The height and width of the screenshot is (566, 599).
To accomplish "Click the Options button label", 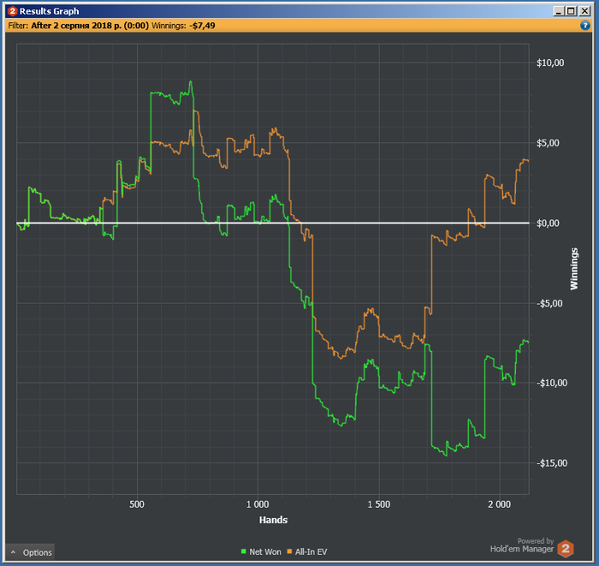I will point(37,552).
